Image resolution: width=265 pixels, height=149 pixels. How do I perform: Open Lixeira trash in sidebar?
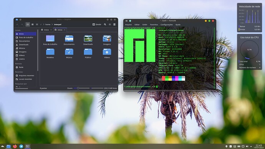(26, 59)
